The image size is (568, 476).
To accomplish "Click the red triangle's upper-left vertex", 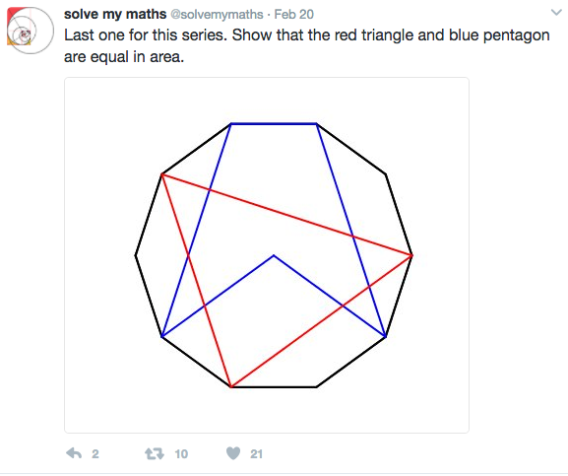I will coord(161,174).
